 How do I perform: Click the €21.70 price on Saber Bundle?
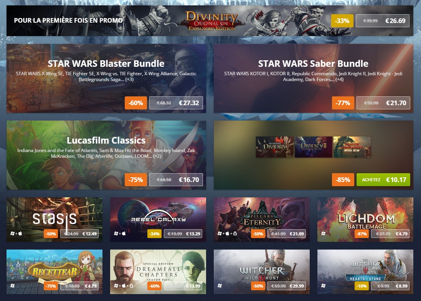point(396,103)
